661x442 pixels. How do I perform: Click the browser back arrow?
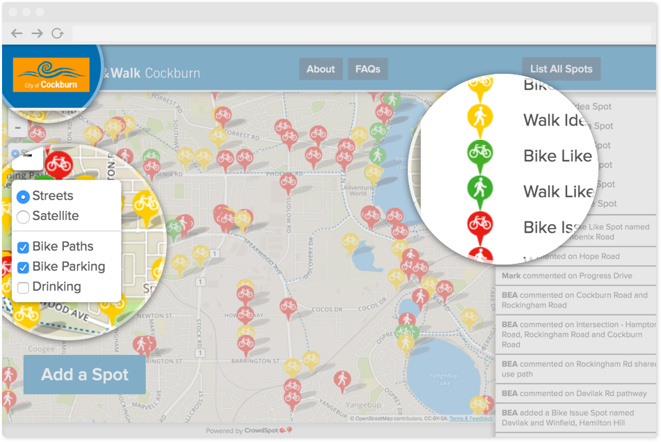pos(17,33)
